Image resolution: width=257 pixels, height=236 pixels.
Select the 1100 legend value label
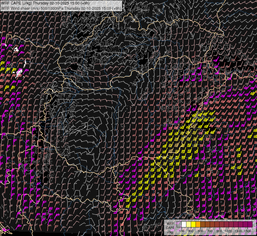coord(229,231)
